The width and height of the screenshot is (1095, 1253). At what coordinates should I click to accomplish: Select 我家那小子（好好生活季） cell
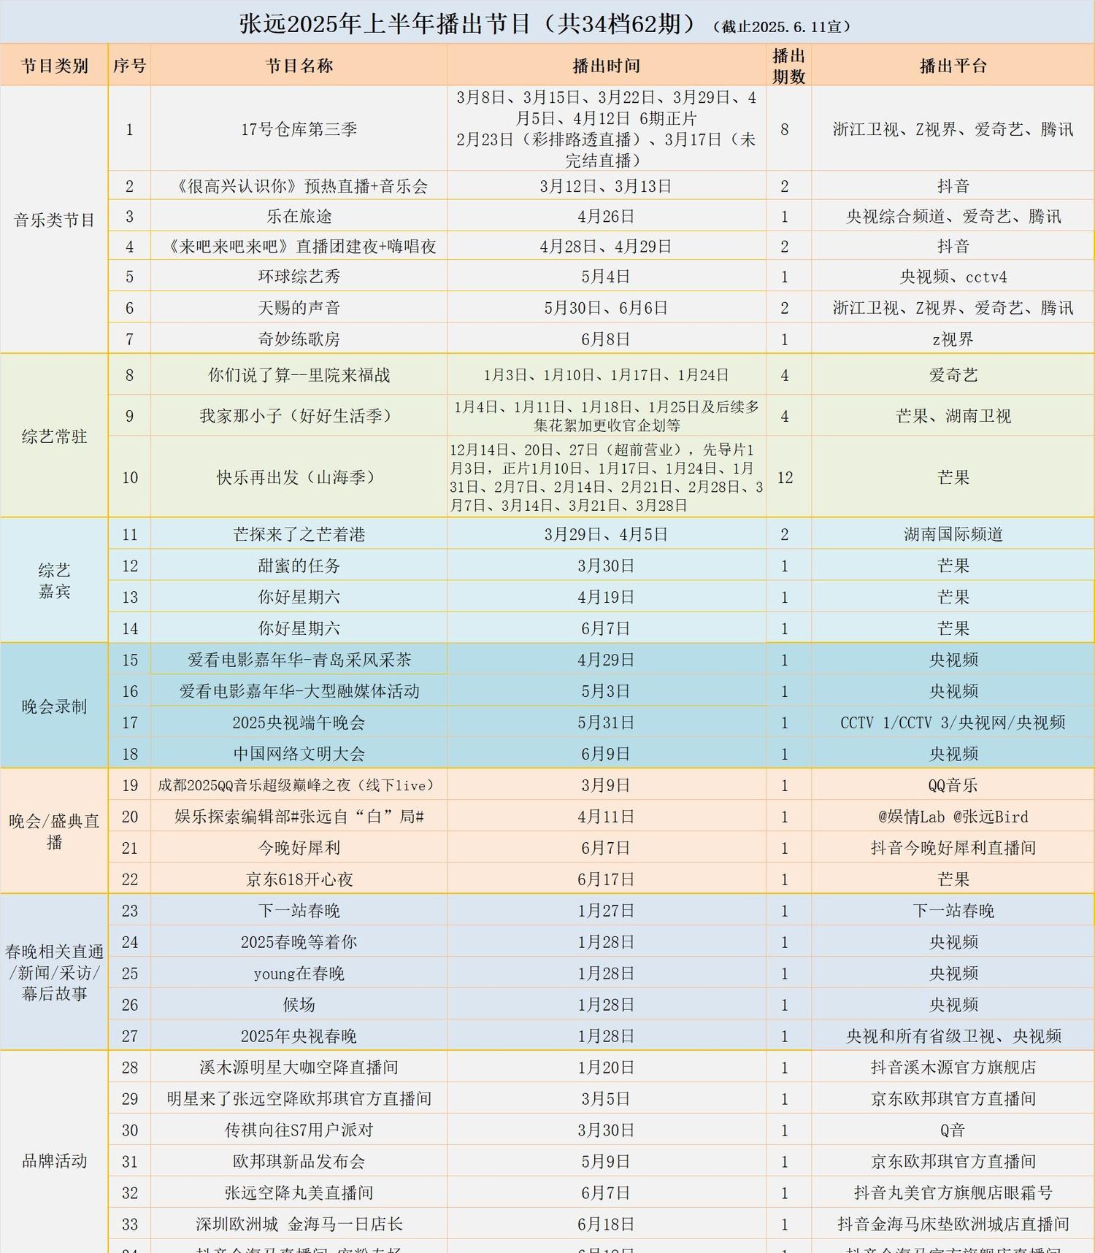point(299,416)
